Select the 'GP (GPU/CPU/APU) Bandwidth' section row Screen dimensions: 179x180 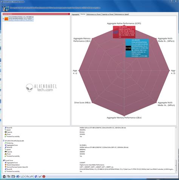[x=14, y=141]
